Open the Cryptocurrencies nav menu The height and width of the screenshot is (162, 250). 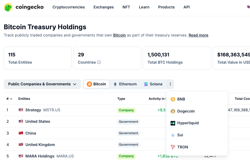(68, 7)
